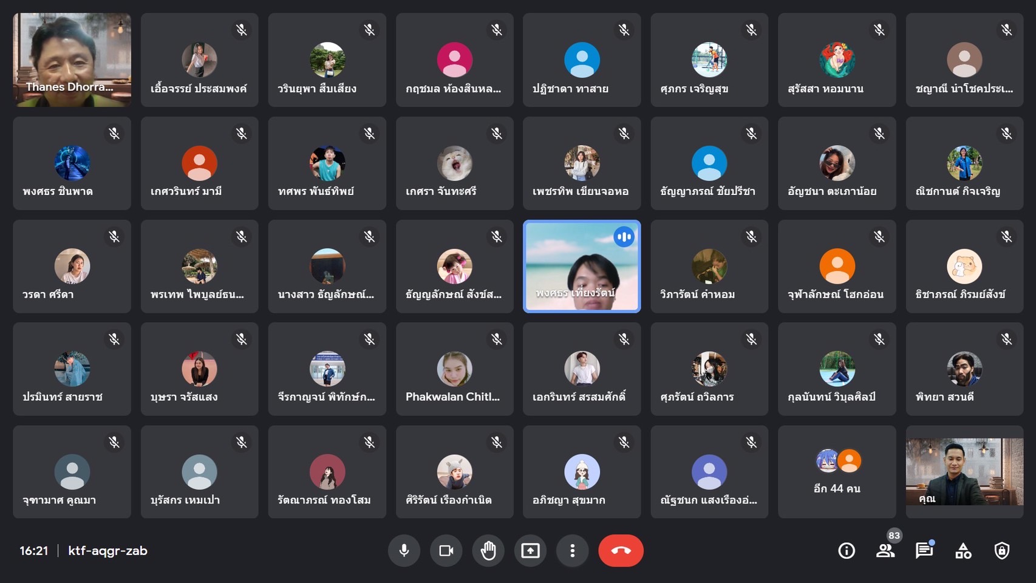
Task: Click the meeting code ktf-aqgr-zab
Action: 107,551
